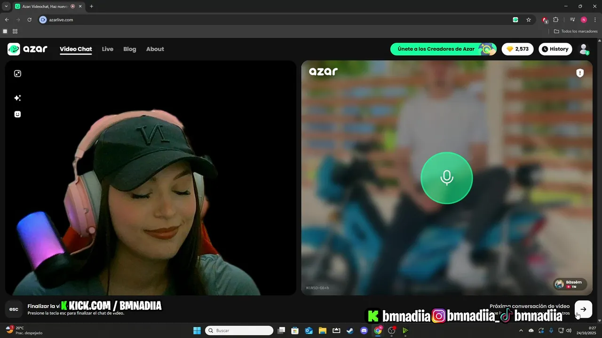Viewport: 602px width, 338px height.
Task: Click Únete a los Creadores de Azar
Action: 444,49
